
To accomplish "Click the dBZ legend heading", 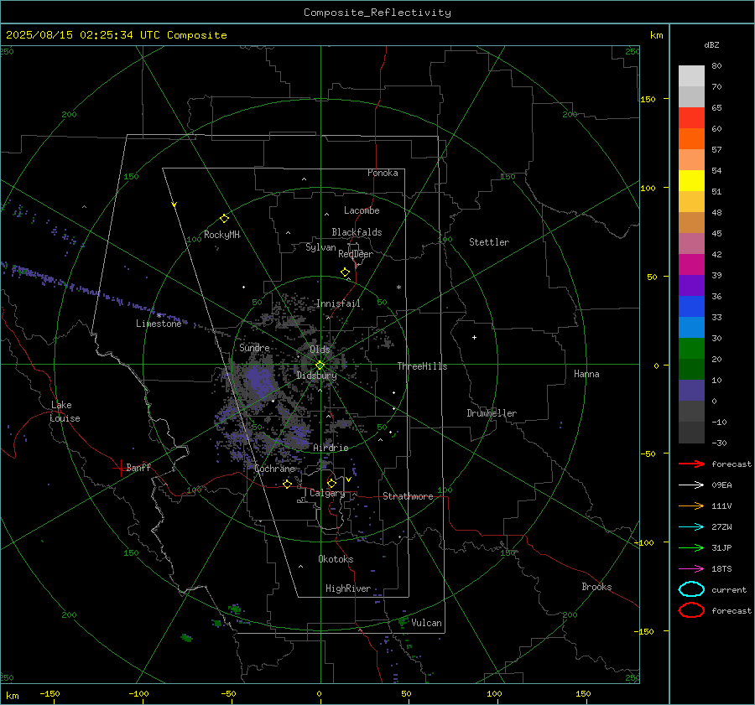I will click(711, 44).
